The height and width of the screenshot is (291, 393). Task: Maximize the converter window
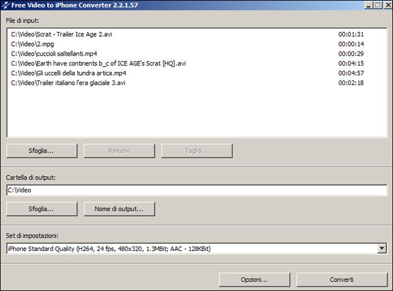(x=377, y=5)
